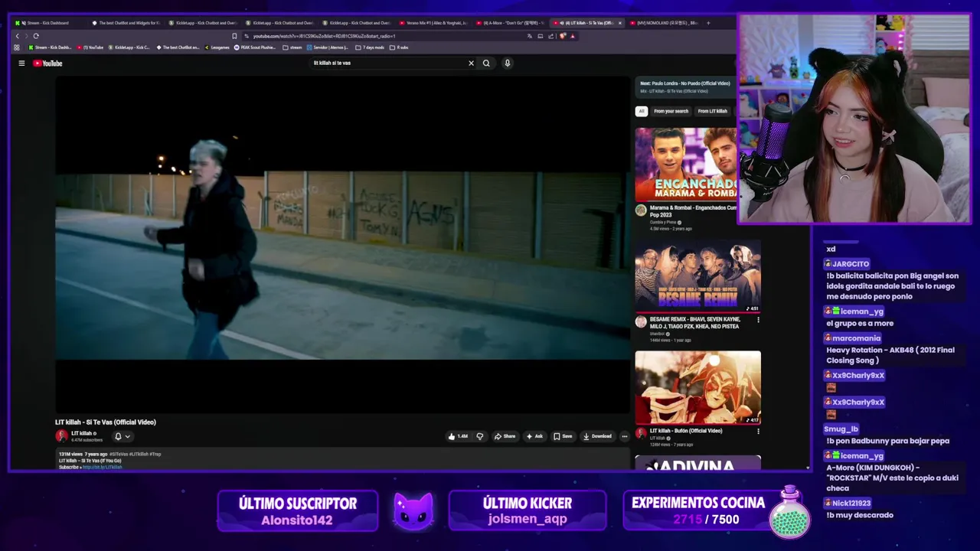Toggle the channel notification bell
This screenshot has width=980, height=551.
coord(118,436)
